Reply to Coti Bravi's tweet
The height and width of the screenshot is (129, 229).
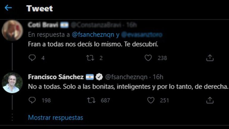(x=32, y=58)
